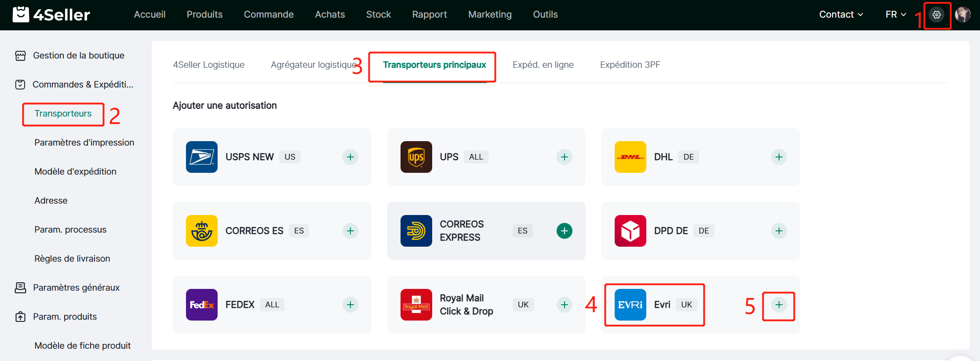Switch to 4Seller Logistique tab

209,65
